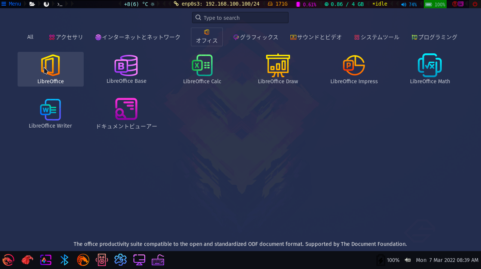Click the red dragon icon in bottom dock
Image resolution: width=481 pixels, height=269 pixels.
pyautogui.click(x=8, y=260)
